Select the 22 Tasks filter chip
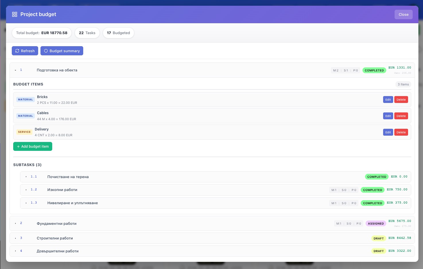423x269 pixels. click(87, 33)
